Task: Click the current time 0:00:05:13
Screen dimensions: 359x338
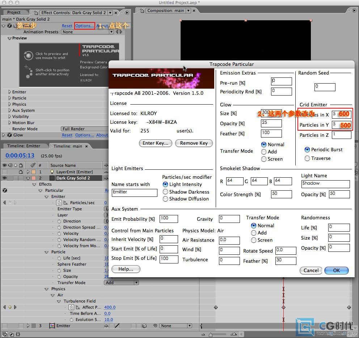Action: (x=20, y=156)
